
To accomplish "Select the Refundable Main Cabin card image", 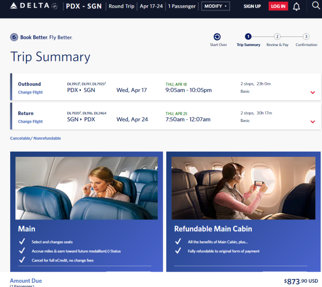I will tap(243, 188).
